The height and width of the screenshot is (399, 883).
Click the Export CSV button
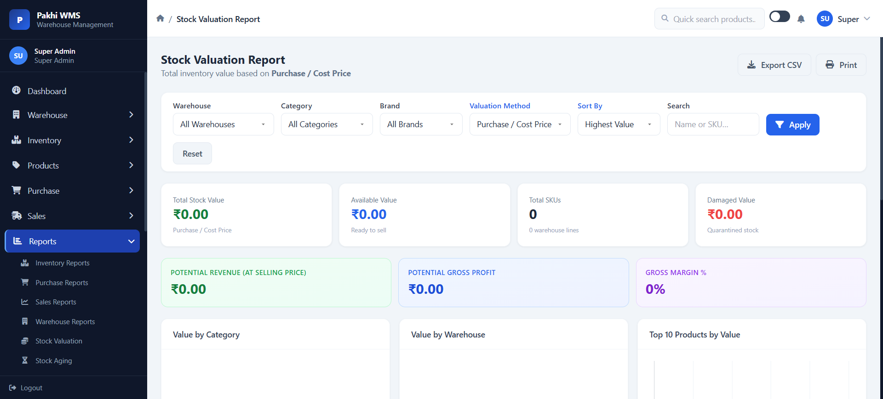pyautogui.click(x=774, y=65)
